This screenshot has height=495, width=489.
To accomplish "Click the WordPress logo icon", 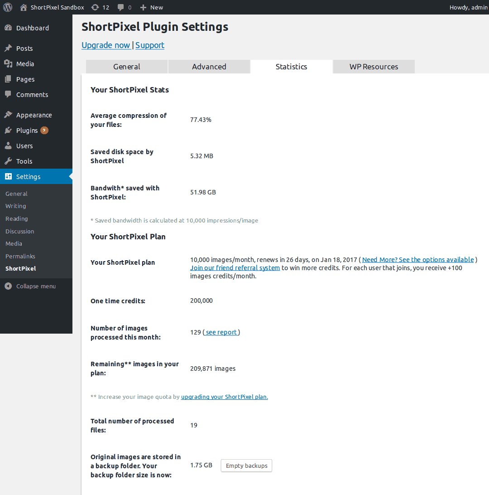I will 8,7.
